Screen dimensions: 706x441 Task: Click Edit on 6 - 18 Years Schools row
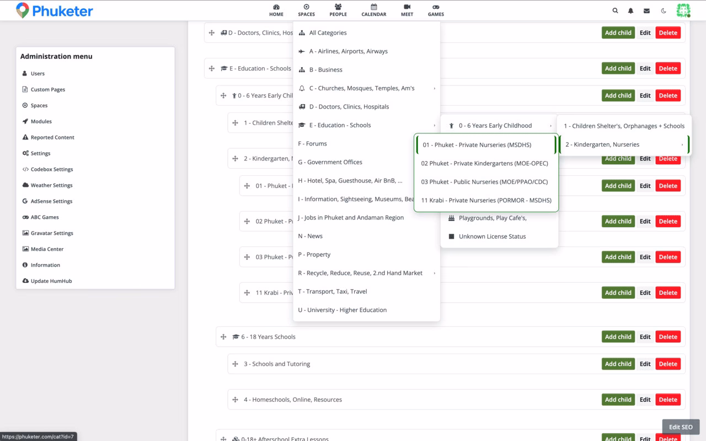645,337
